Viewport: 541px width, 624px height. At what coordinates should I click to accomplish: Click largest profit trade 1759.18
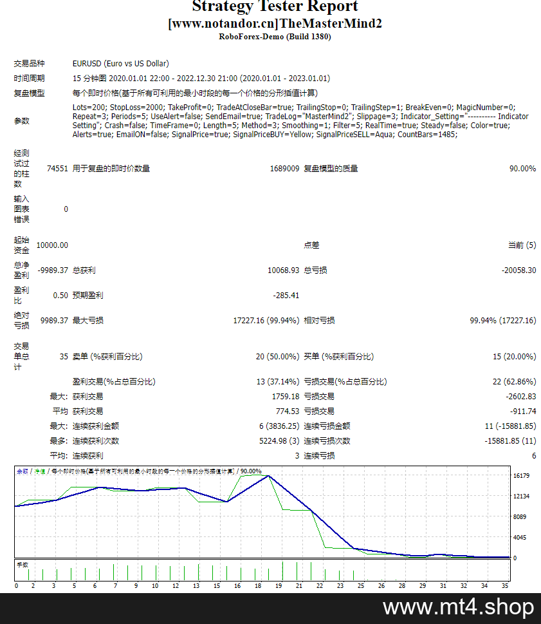pos(286,397)
